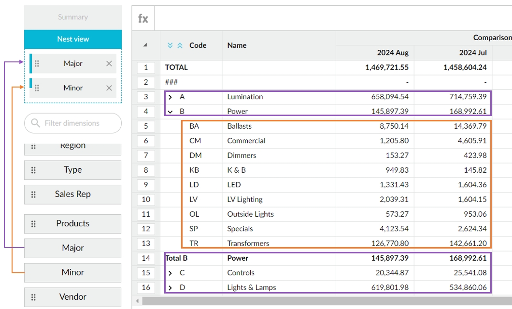
Task: Click the expand all double-chevron icon
Action: pos(170,45)
